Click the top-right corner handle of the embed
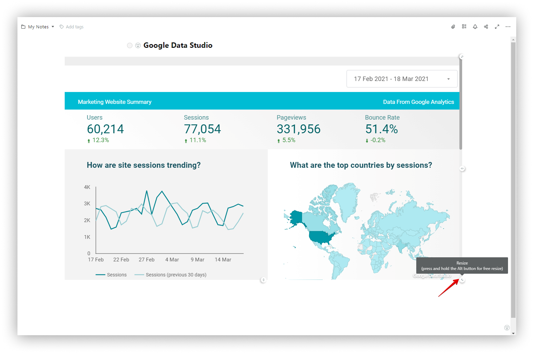The image size is (533, 354). pos(461,57)
